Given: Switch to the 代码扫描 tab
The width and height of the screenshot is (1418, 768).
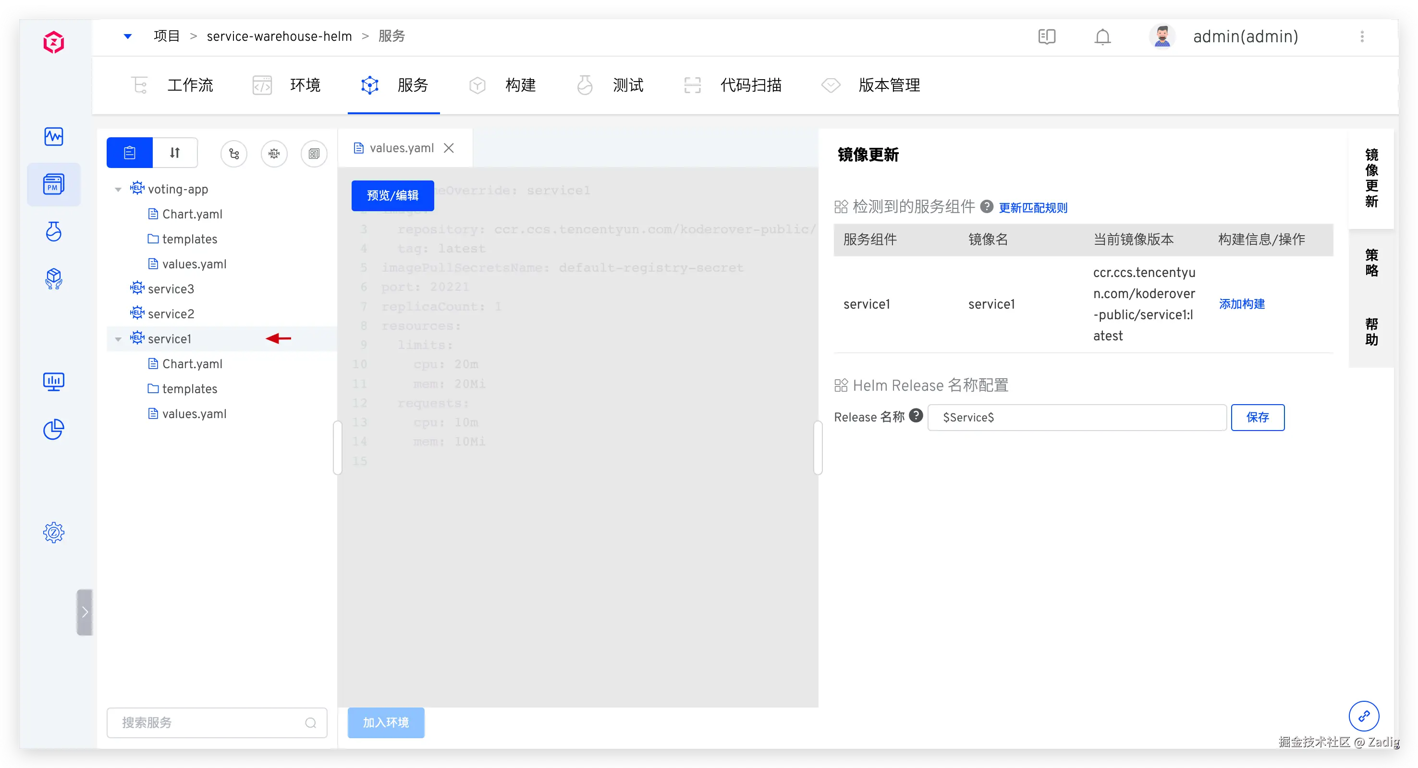Looking at the screenshot, I should 732,85.
